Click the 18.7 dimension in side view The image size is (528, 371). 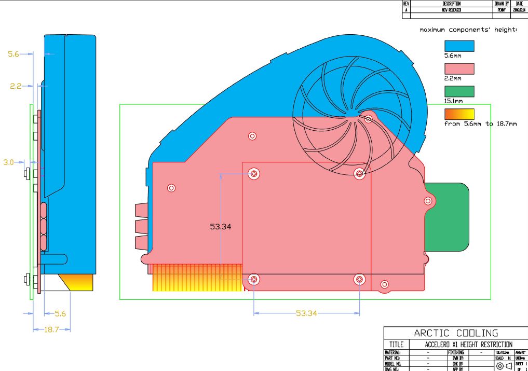tap(52, 329)
